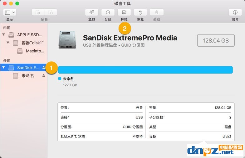This screenshot has width=245, height=158.
Task: Click the S.M.A.R.T. 状态 value 不支持
Action: pyautogui.click(x=138, y=137)
